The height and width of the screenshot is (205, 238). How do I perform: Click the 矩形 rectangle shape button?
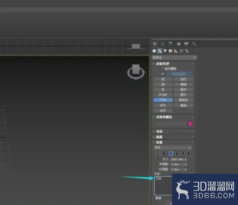click(183, 79)
